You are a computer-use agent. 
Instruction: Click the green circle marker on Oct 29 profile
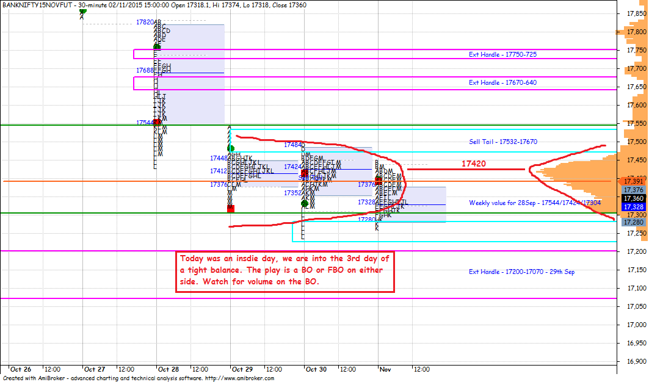click(x=231, y=148)
